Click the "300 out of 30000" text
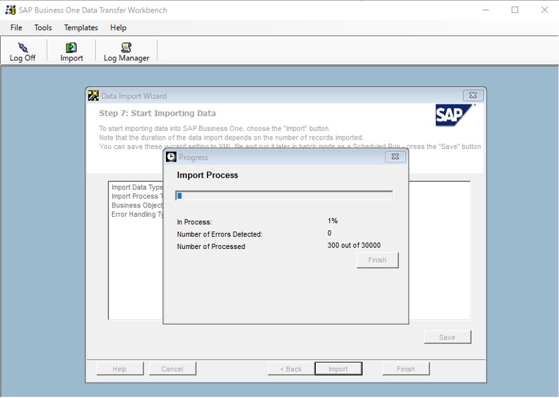559x398 pixels. [x=353, y=245]
